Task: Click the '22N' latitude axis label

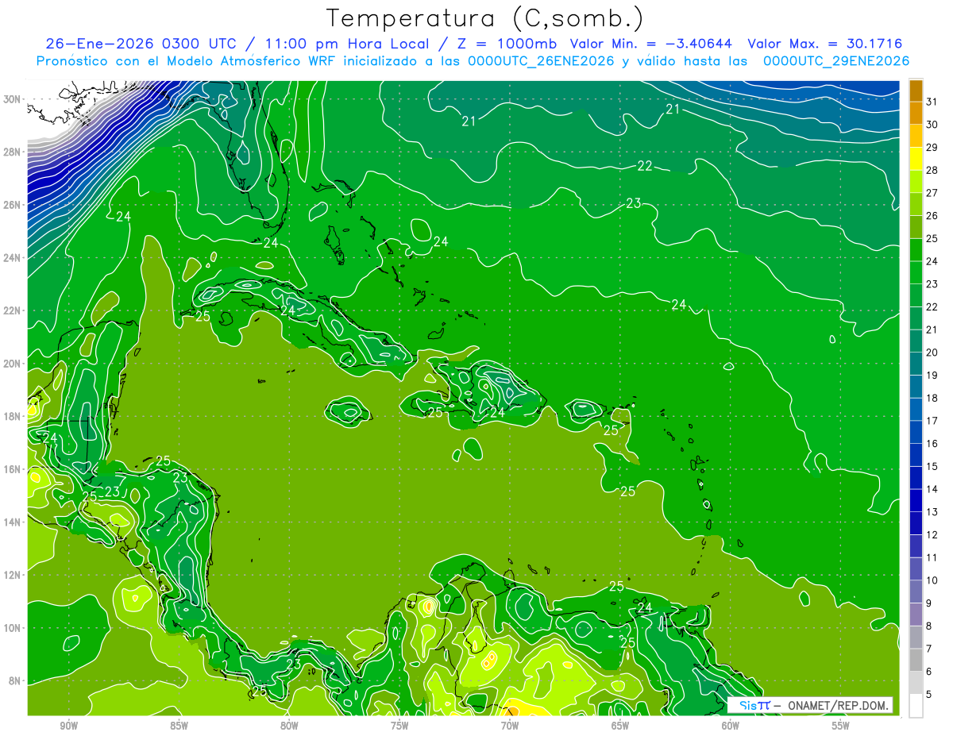Action: (x=13, y=310)
